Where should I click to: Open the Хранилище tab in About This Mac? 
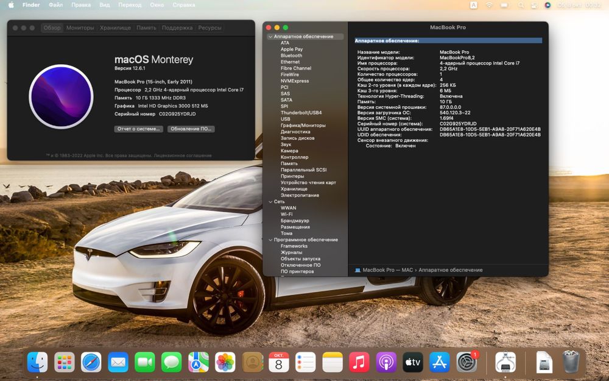coord(115,28)
